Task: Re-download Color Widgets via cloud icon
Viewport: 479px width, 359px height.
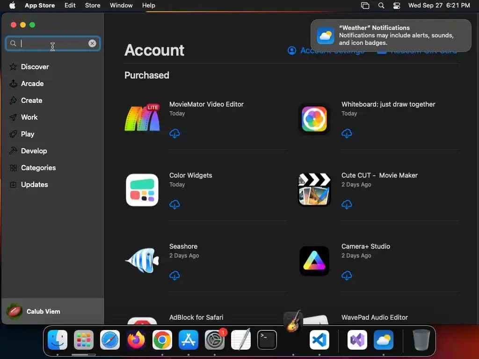Action: (174, 205)
